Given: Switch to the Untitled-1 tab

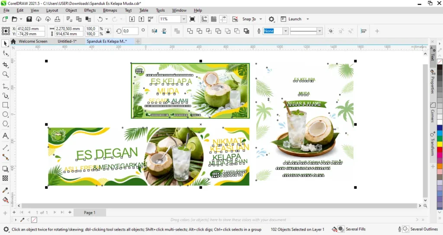Looking at the screenshot, I should coord(67,41).
